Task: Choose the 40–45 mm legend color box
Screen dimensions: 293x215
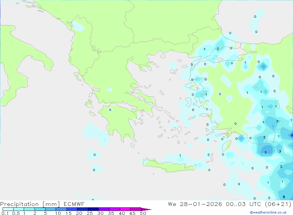Action: coord(125,209)
